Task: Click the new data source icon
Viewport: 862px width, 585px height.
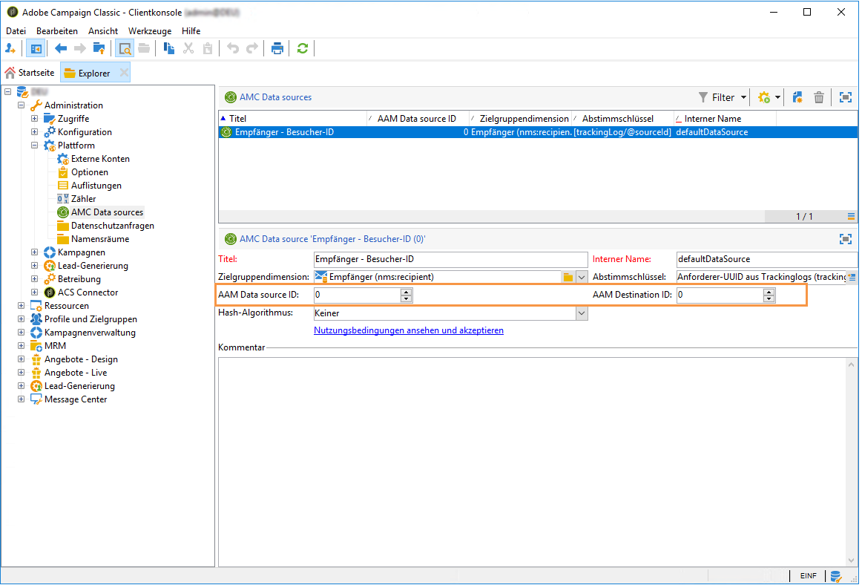Action: tap(764, 97)
